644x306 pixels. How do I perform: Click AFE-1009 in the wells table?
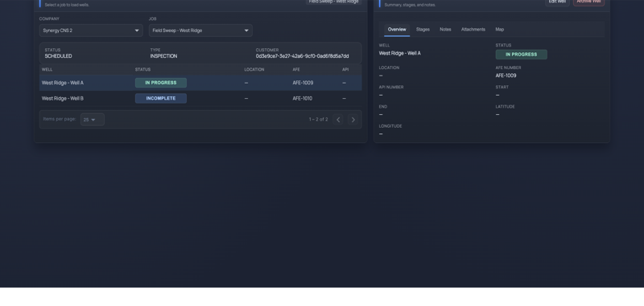[x=303, y=83]
